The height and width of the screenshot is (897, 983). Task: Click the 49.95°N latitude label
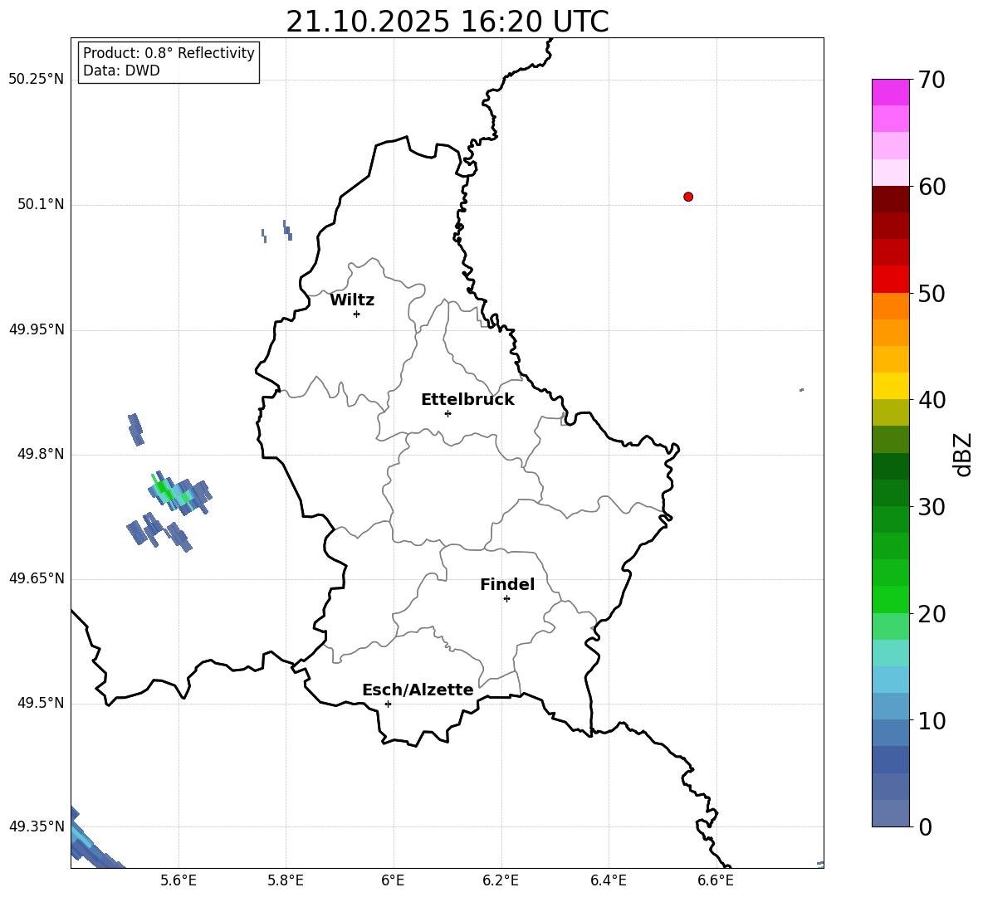(x=37, y=329)
